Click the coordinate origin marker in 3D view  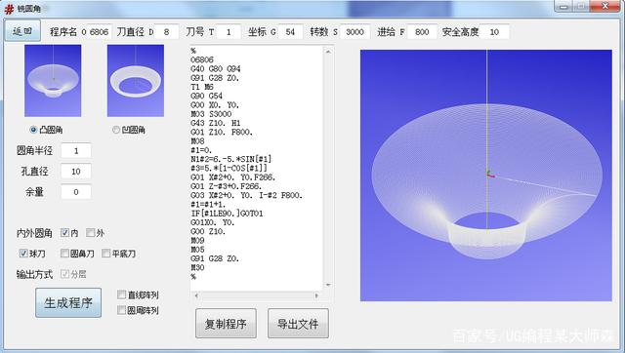489,174
